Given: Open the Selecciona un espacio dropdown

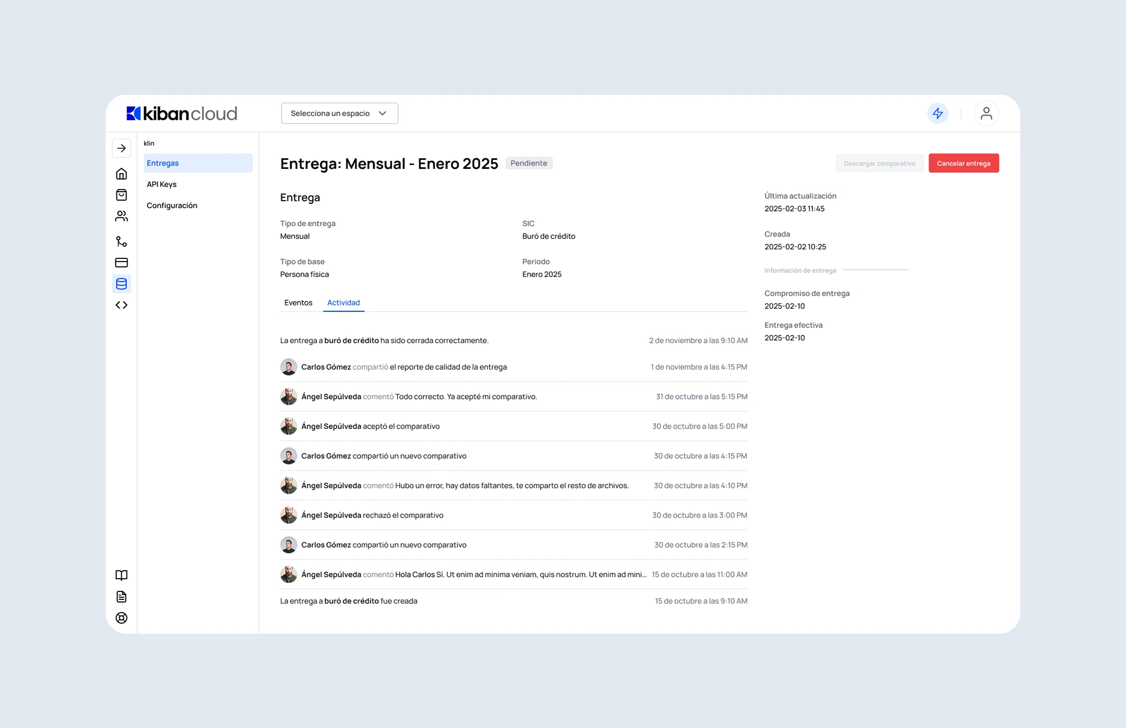Looking at the screenshot, I should tap(339, 113).
